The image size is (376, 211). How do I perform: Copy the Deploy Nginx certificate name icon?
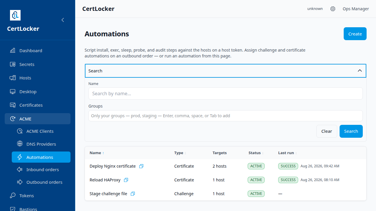141,166
